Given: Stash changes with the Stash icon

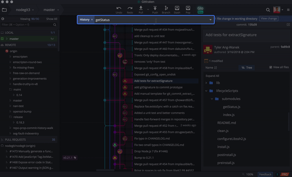Looking at the screenshot, I should click(177, 8).
